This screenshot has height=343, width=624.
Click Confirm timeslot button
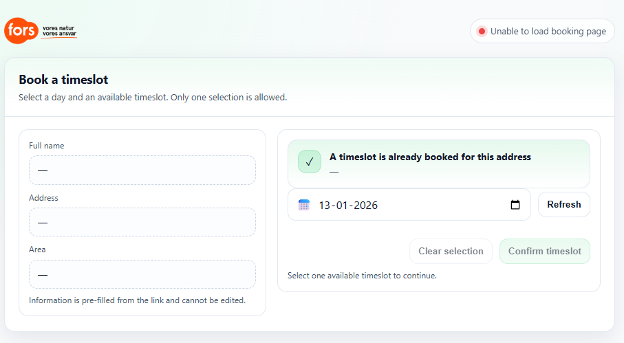pyautogui.click(x=544, y=251)
